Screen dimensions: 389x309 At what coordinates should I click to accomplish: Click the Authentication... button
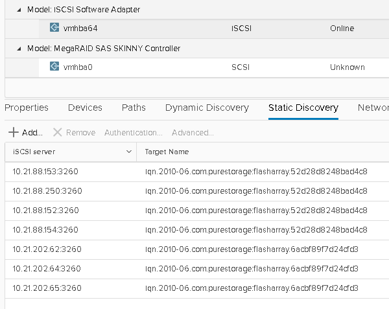click(x=134, y=133)
